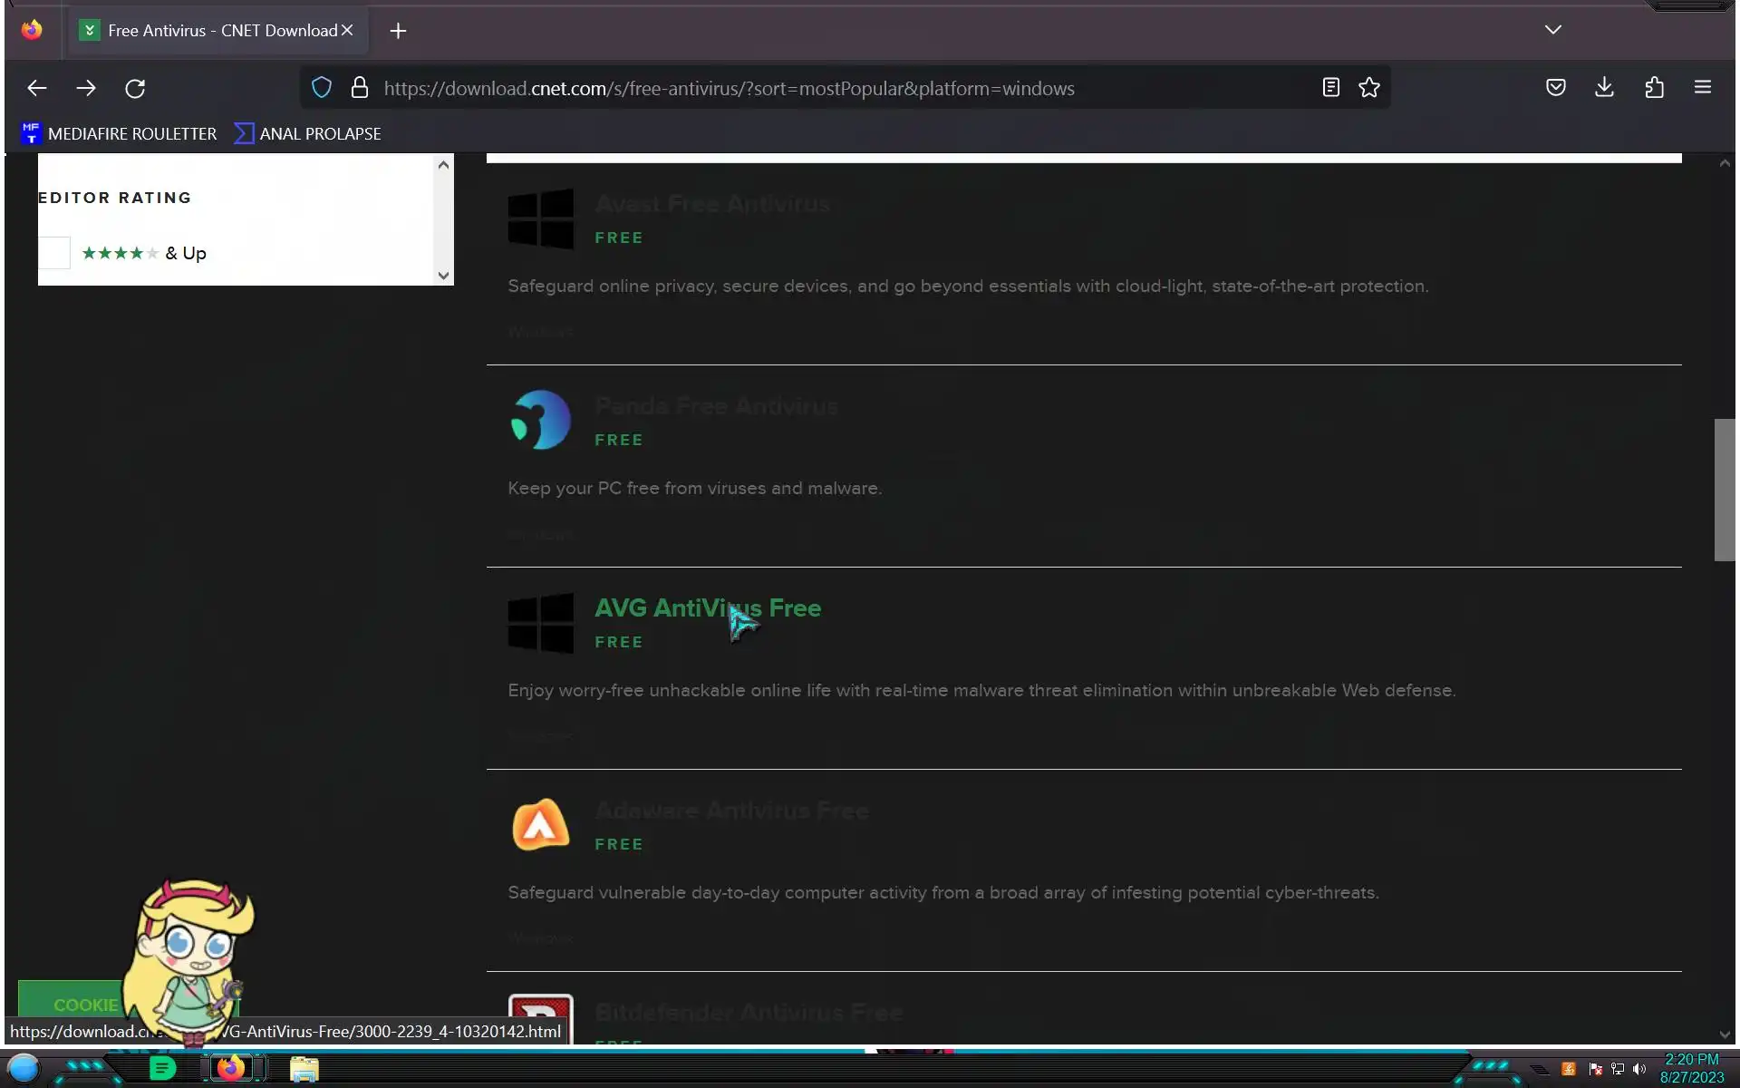Expand the list all tabs chevron

1552,30
